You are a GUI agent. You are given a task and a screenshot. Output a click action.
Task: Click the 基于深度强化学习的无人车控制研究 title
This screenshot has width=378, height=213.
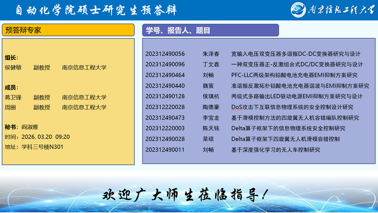[x=275, y=150]
